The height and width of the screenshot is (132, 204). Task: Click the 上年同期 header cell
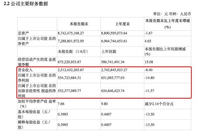click(108, 52)
